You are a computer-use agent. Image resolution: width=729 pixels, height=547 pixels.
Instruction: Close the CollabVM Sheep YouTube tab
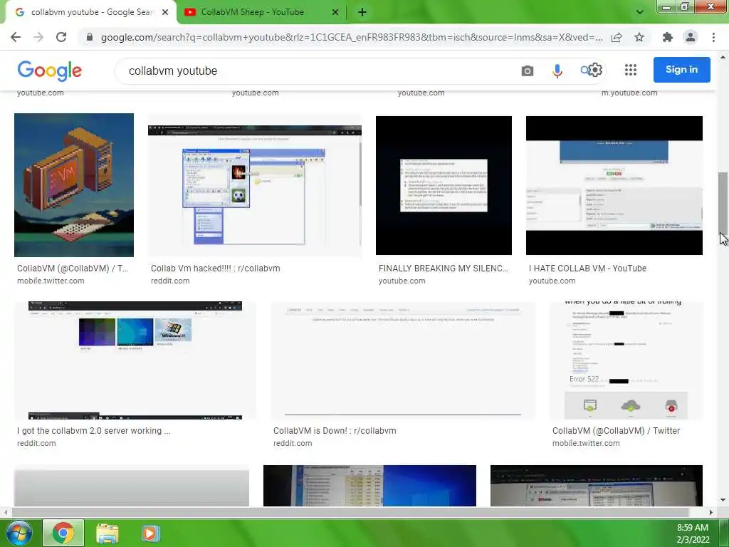[335, 12]
